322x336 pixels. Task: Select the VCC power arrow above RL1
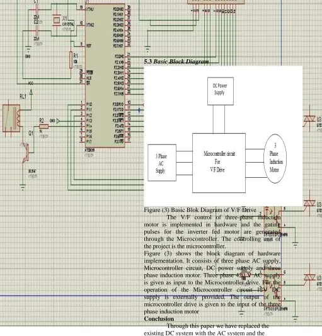pos(31,92)
